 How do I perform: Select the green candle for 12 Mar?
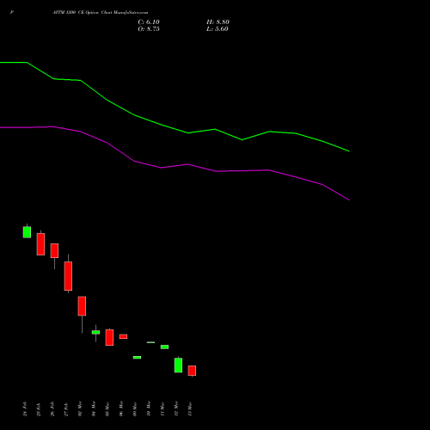pos(178,365)
